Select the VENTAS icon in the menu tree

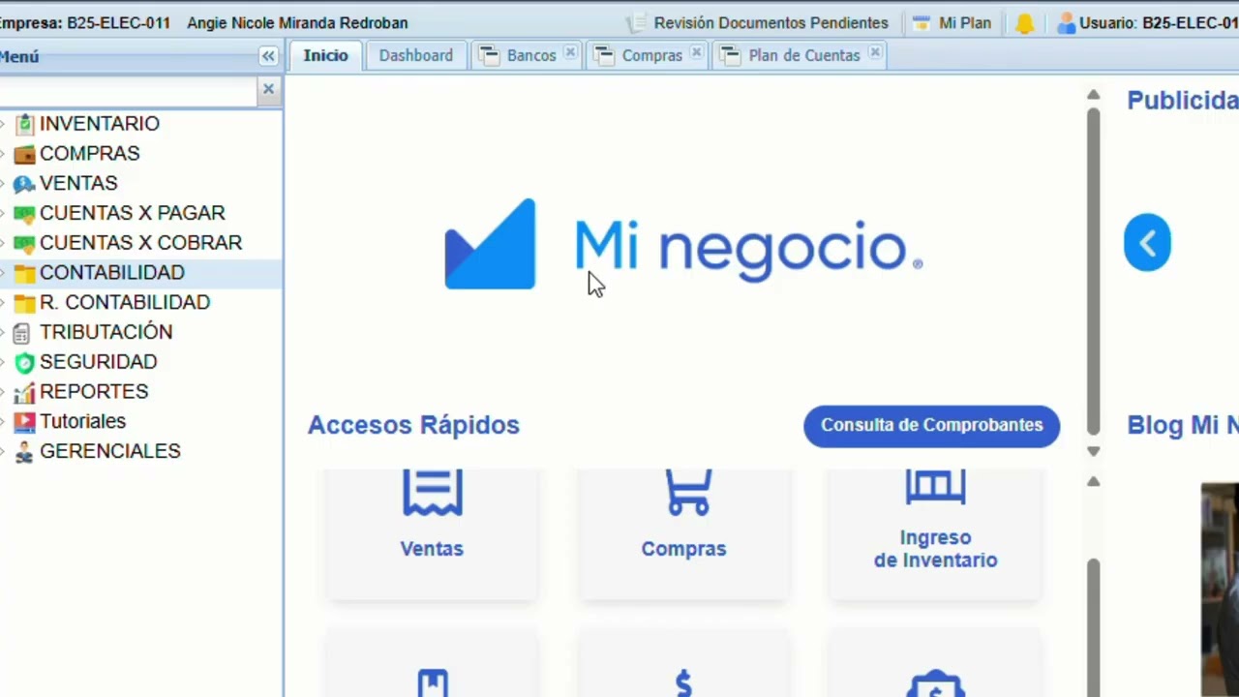(x=24, y=184)
